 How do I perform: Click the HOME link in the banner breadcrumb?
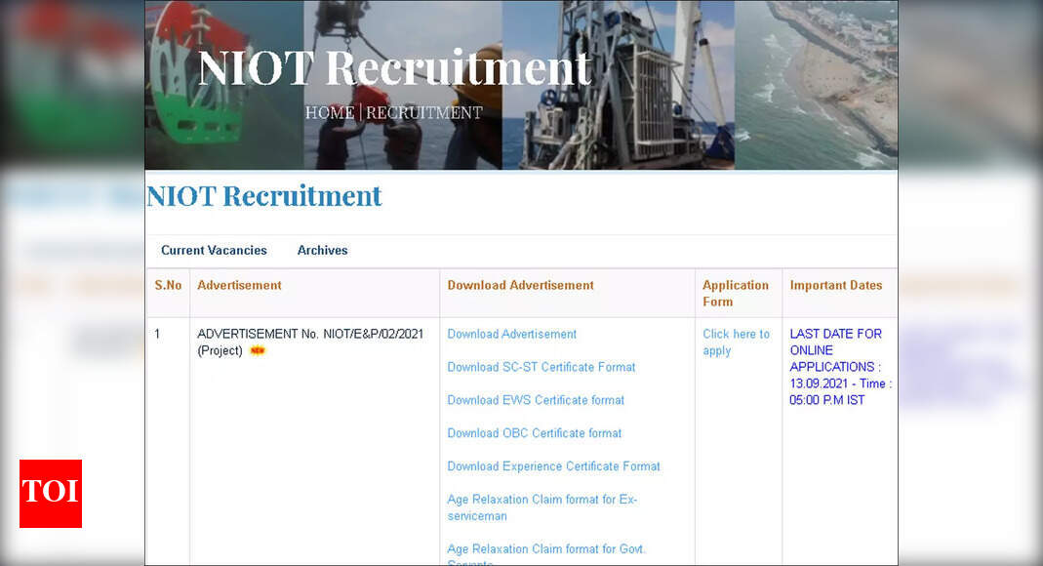(330, 112)
